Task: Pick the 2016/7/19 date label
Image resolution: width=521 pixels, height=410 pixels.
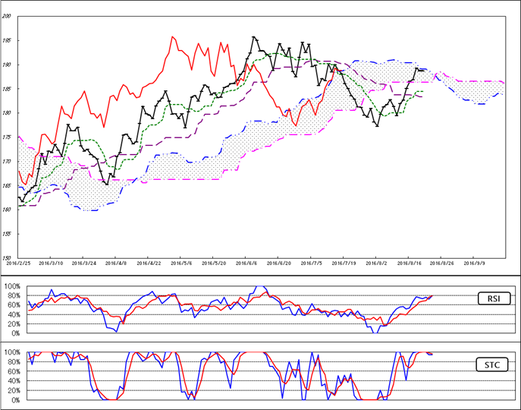Action: (x=345, y=263)
